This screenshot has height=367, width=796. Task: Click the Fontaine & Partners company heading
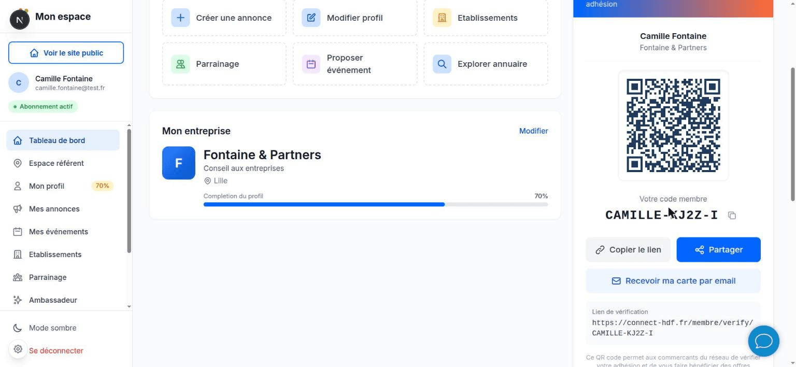(262, 155)
